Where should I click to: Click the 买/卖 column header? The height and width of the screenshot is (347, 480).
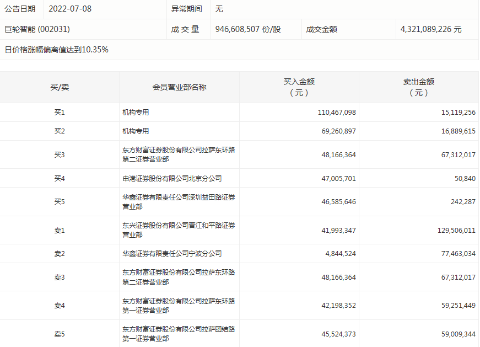point(60,87)
